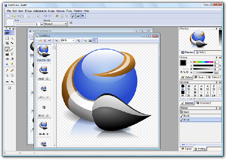227x160 pixels.
Task: Toggle the first pressed view button in main toolbar
Action: pos(74,16)
